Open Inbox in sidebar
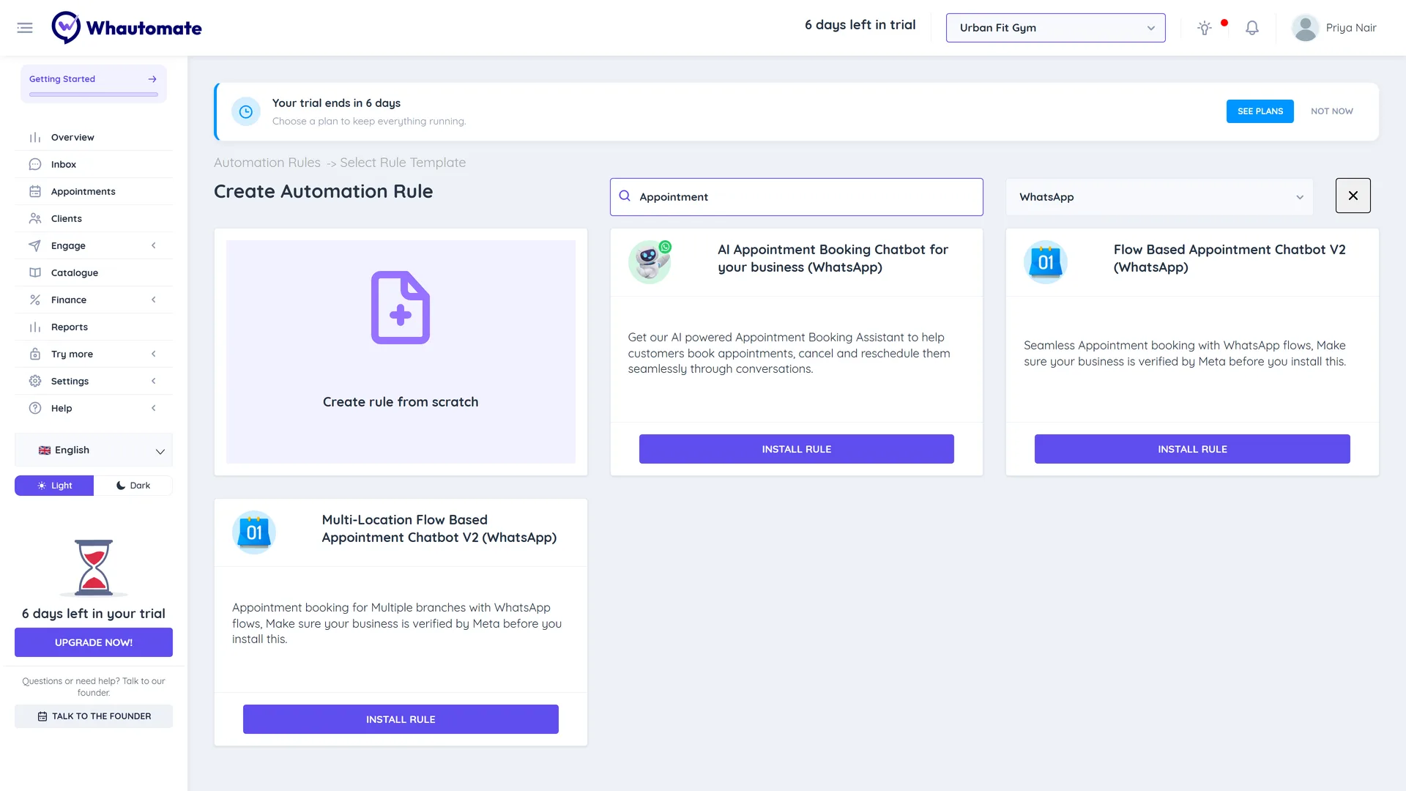1406x791 pixels. (94, 164)
